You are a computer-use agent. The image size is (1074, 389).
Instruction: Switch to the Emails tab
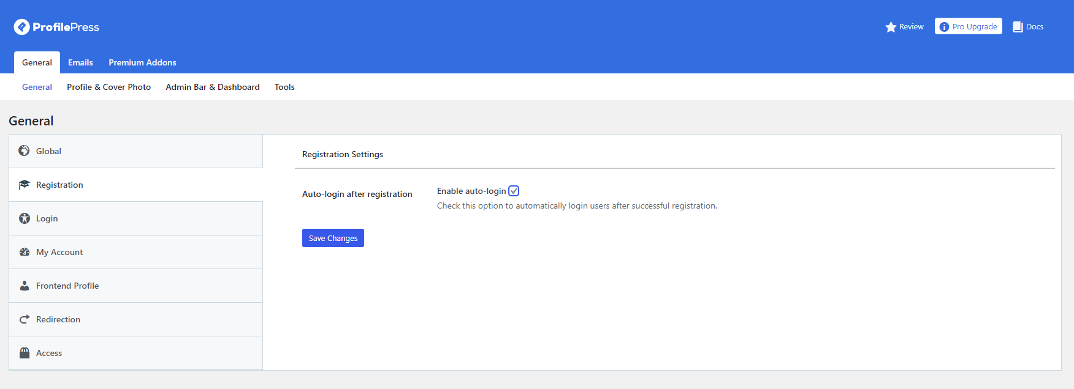point(80,62)
